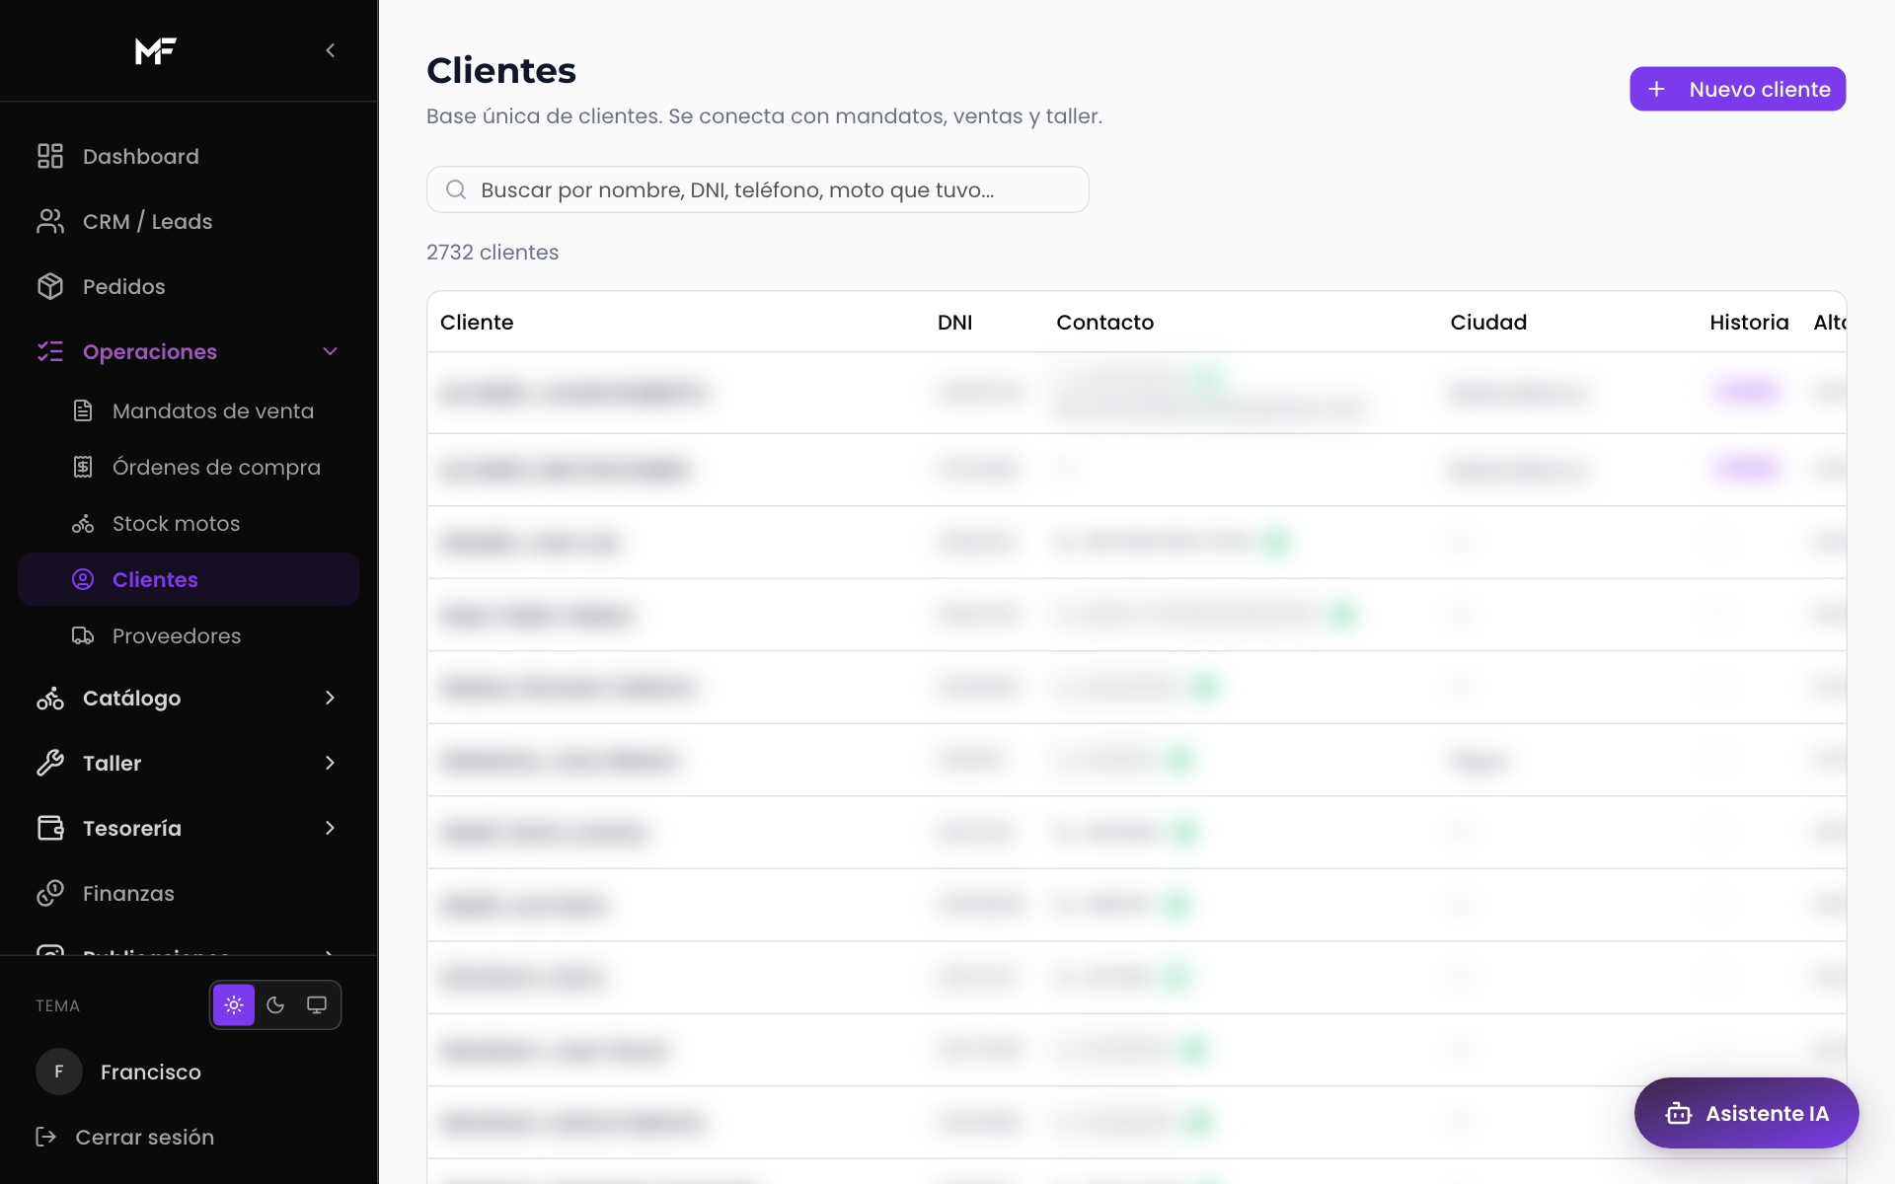Click the Cerrar sesión logout icon
This screenshot has width=1895, height=1184.
pyautogui.click(x=46, y=1137)
